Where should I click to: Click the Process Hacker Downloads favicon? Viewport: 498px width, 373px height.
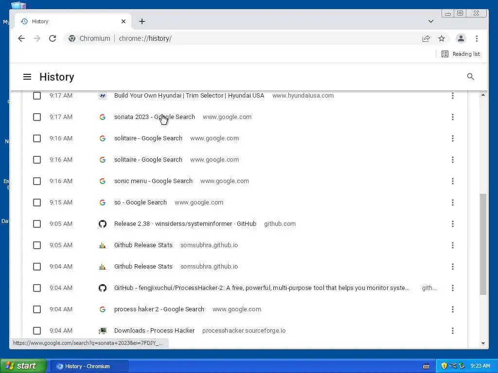click(103, 331)
